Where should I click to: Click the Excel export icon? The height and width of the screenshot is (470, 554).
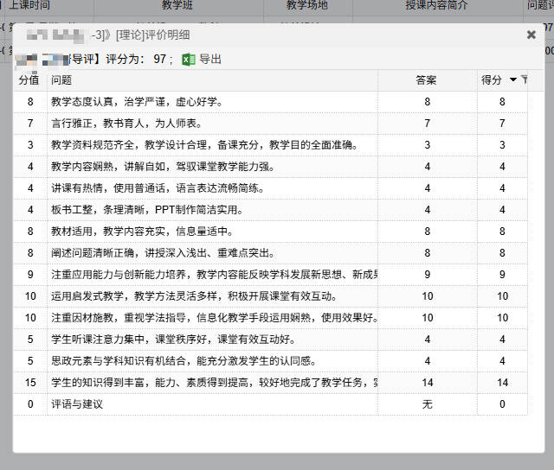188,60
